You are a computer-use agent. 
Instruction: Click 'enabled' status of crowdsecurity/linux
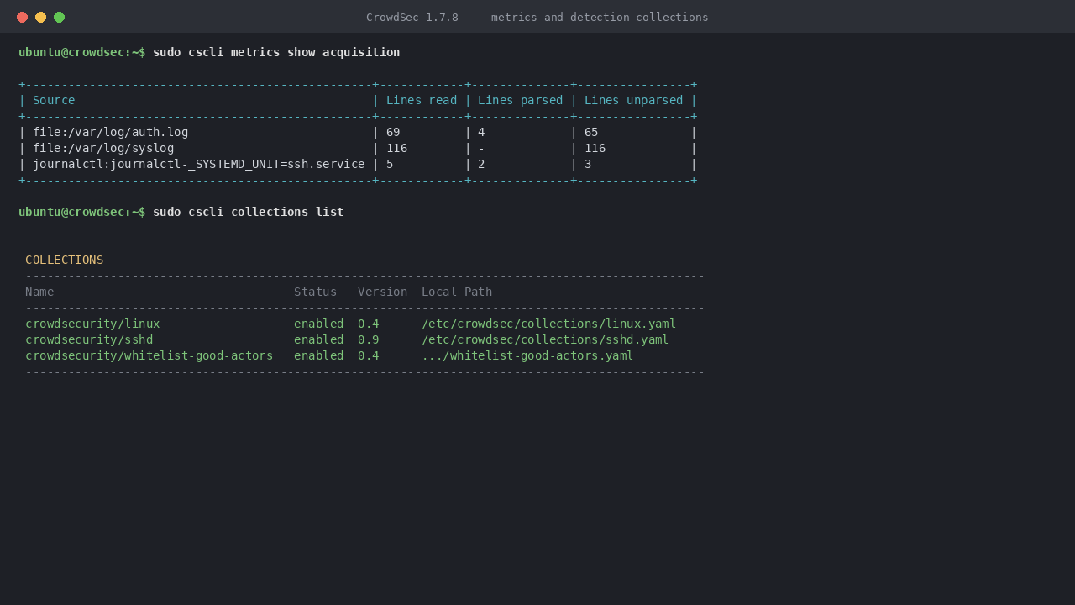pyautogui.click(x=319, y=324)
